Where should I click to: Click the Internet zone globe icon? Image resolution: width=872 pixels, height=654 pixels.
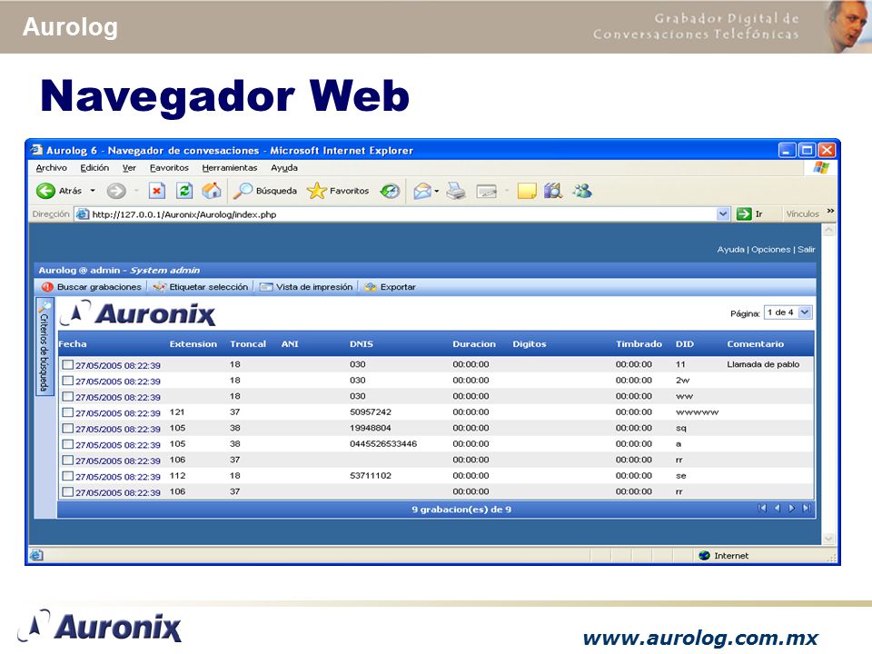point(704,556)
